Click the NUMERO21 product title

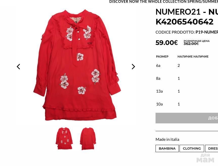(187, 17)
